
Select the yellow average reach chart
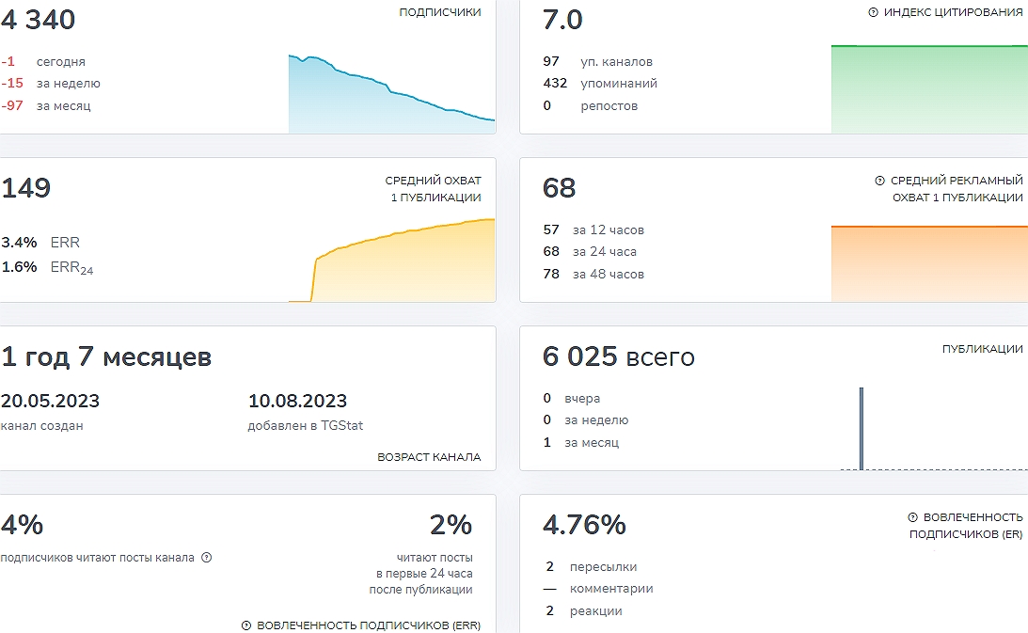[404, 263]
